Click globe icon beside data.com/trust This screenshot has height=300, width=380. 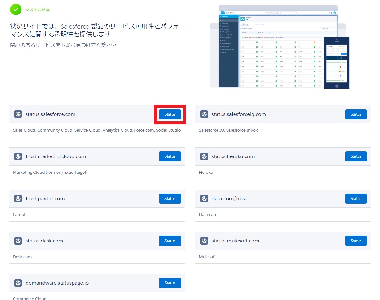click(204, 199)
